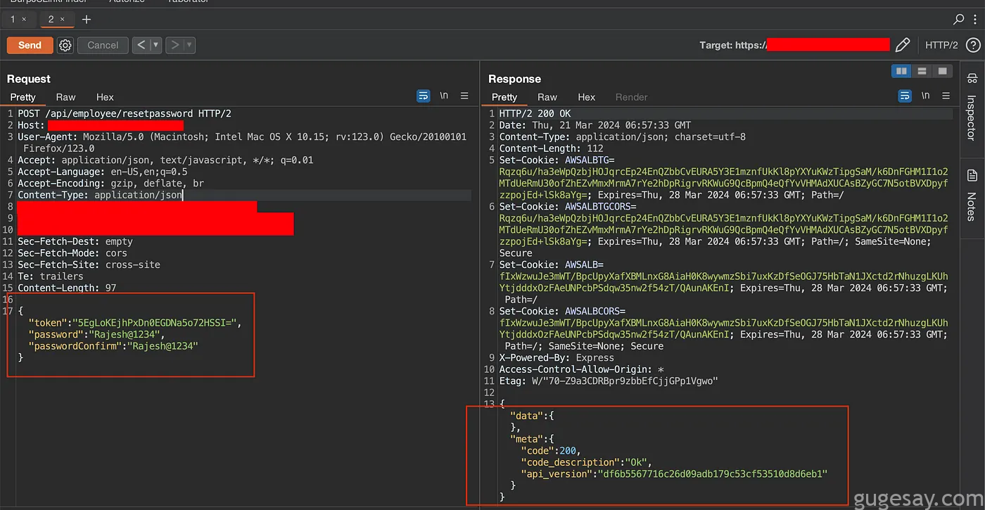Edit target with the pencil icon

point(903,45)
